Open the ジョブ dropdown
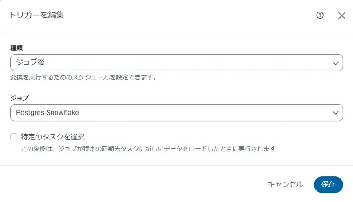 176,113
